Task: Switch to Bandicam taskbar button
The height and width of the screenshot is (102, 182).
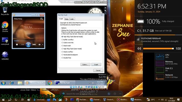Action: click(x=122, y=99)
